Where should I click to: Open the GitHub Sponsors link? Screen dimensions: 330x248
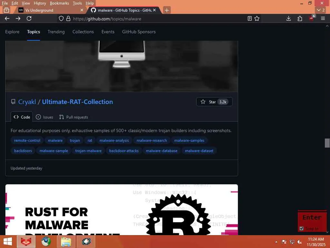[x=139, y=32]
